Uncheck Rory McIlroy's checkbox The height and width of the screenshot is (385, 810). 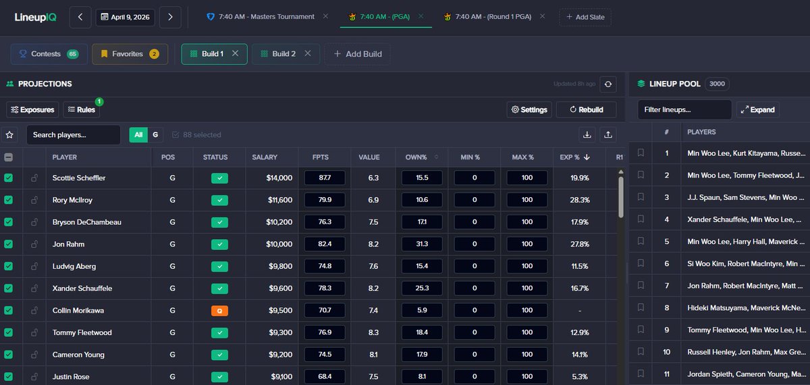(8, 200)
